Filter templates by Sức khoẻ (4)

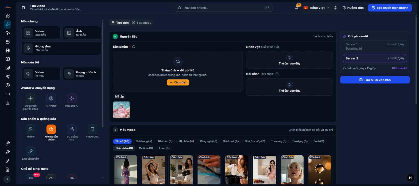(231, 141)
